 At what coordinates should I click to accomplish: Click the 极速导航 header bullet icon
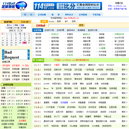pyautogui.click(x=2, y=22)
